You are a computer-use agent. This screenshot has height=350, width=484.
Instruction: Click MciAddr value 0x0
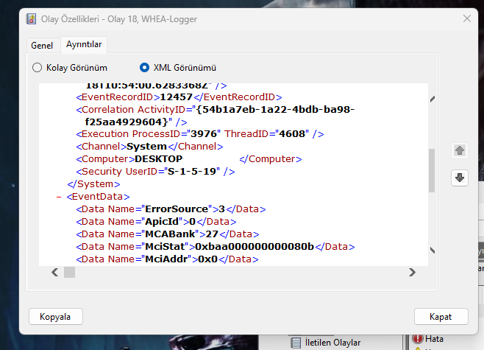[x=207, y=259]
